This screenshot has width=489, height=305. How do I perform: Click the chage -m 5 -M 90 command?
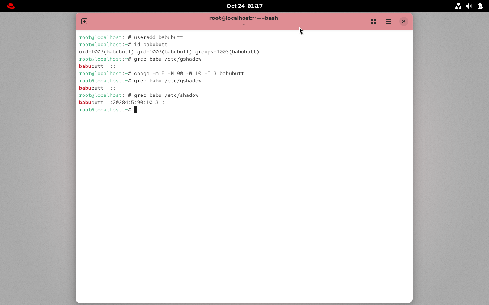(189, 74)
